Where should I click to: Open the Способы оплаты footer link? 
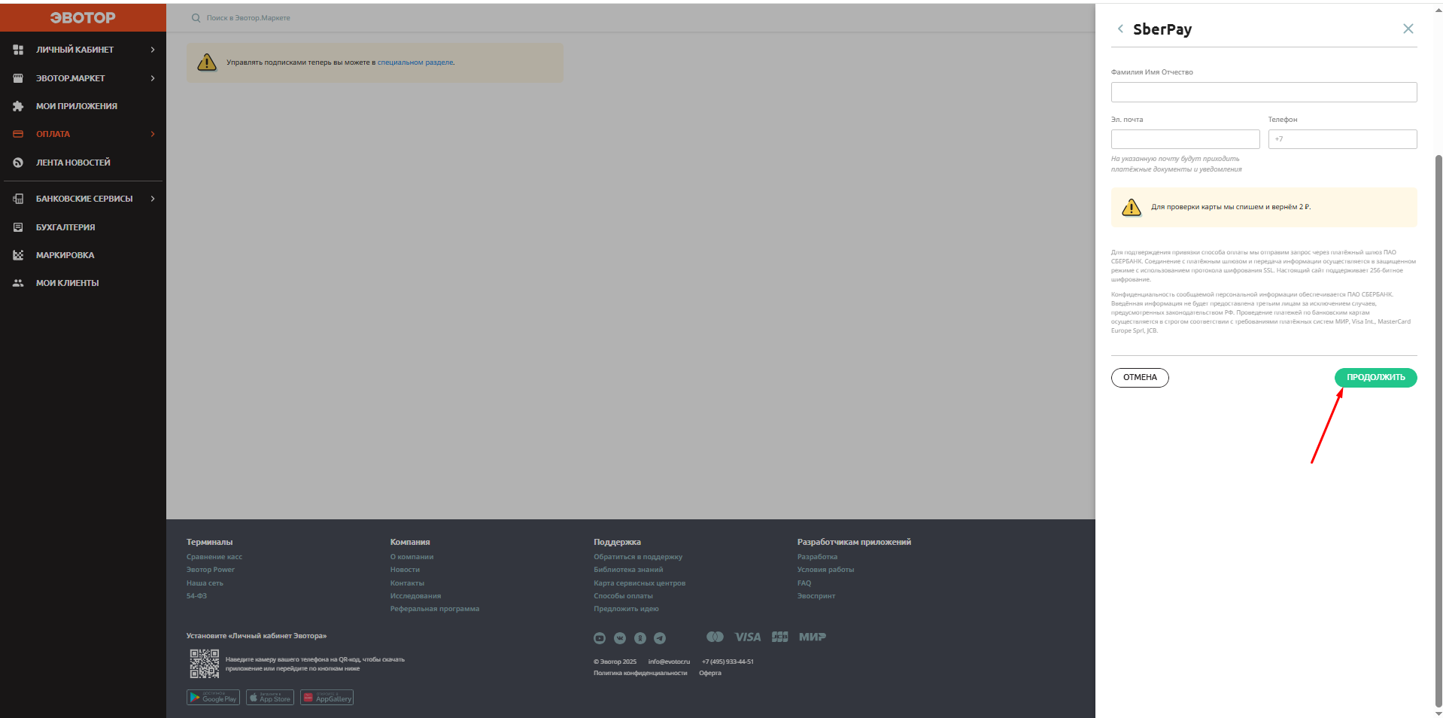tap(623, 596)
